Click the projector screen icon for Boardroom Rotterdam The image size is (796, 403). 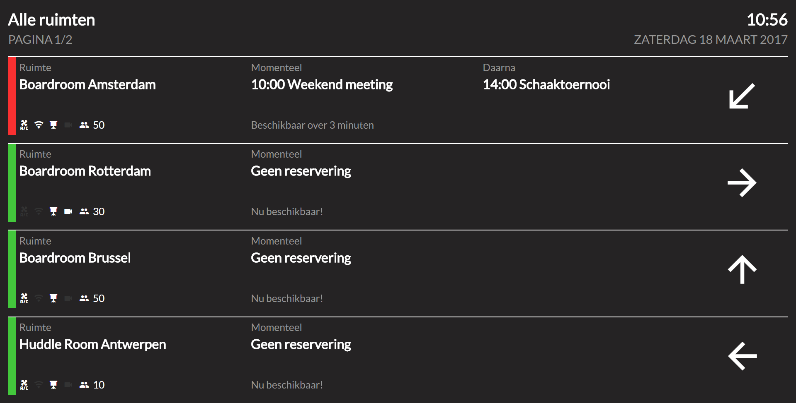pyautogui.click(x=53, y=211)
